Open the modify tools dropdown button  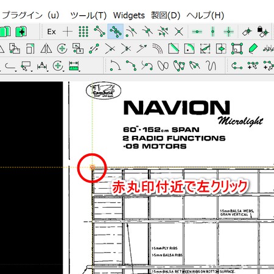[58, 66]
